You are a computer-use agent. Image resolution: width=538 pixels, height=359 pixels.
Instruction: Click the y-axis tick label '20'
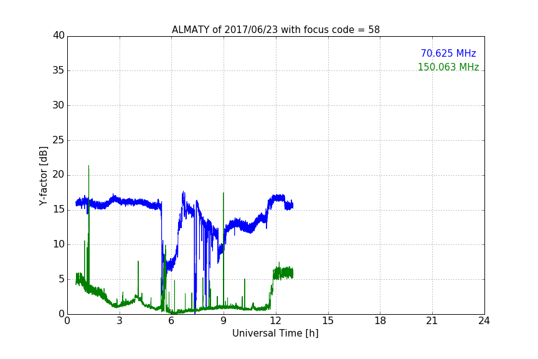pos(59,175)
